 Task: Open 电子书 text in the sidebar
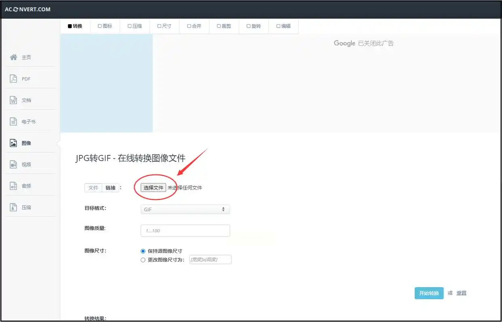click(29, 122)
